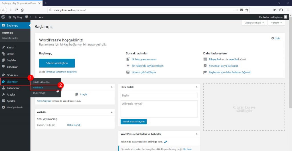This screenshot has width=292, height=151.
Task: Open comments bubble in admin bar
Action: (27, 17)
